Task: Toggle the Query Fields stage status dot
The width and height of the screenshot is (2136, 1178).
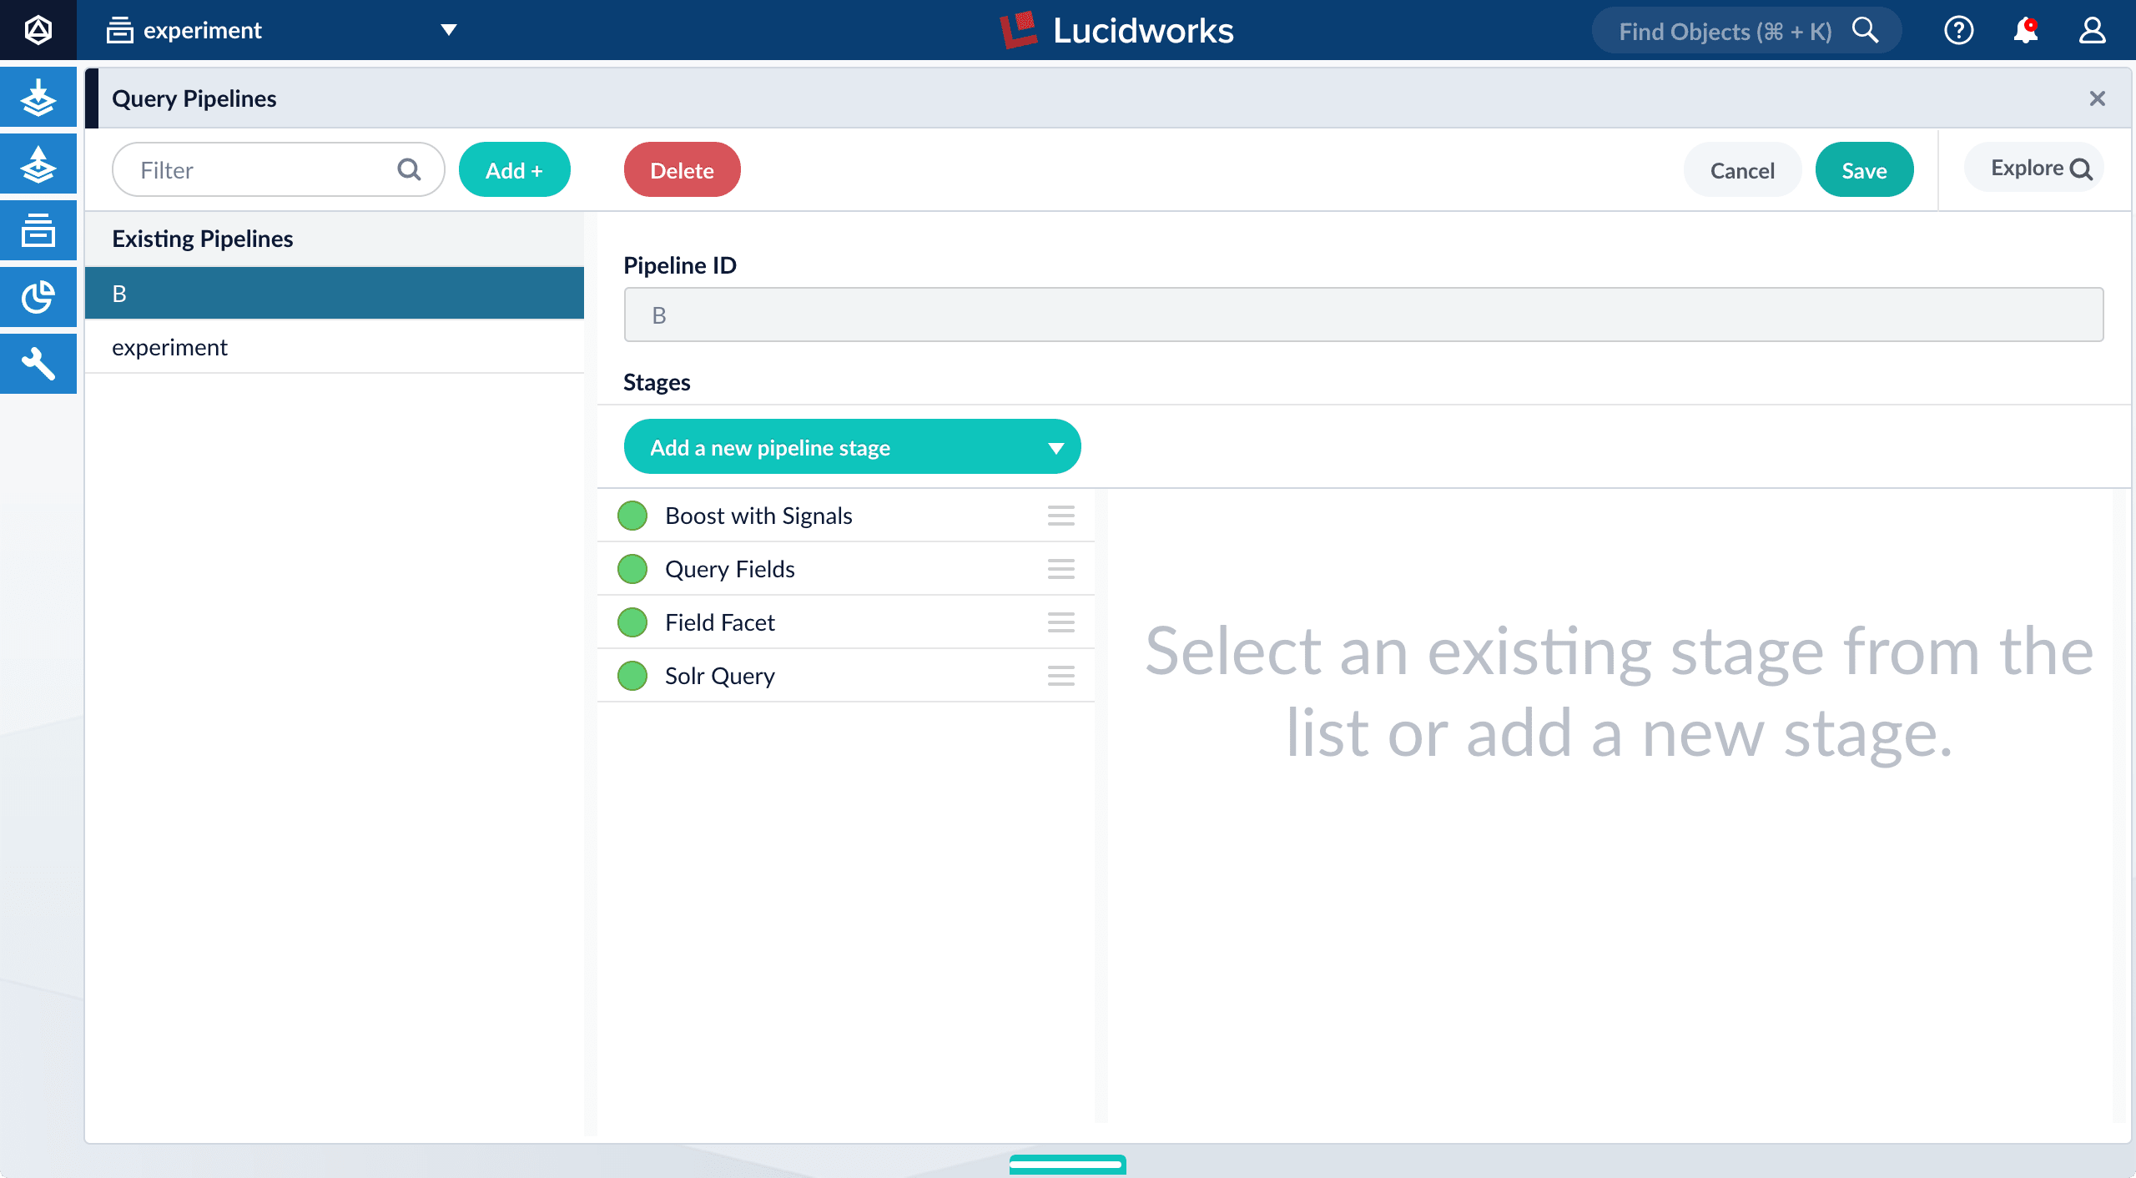Action: 632,569
